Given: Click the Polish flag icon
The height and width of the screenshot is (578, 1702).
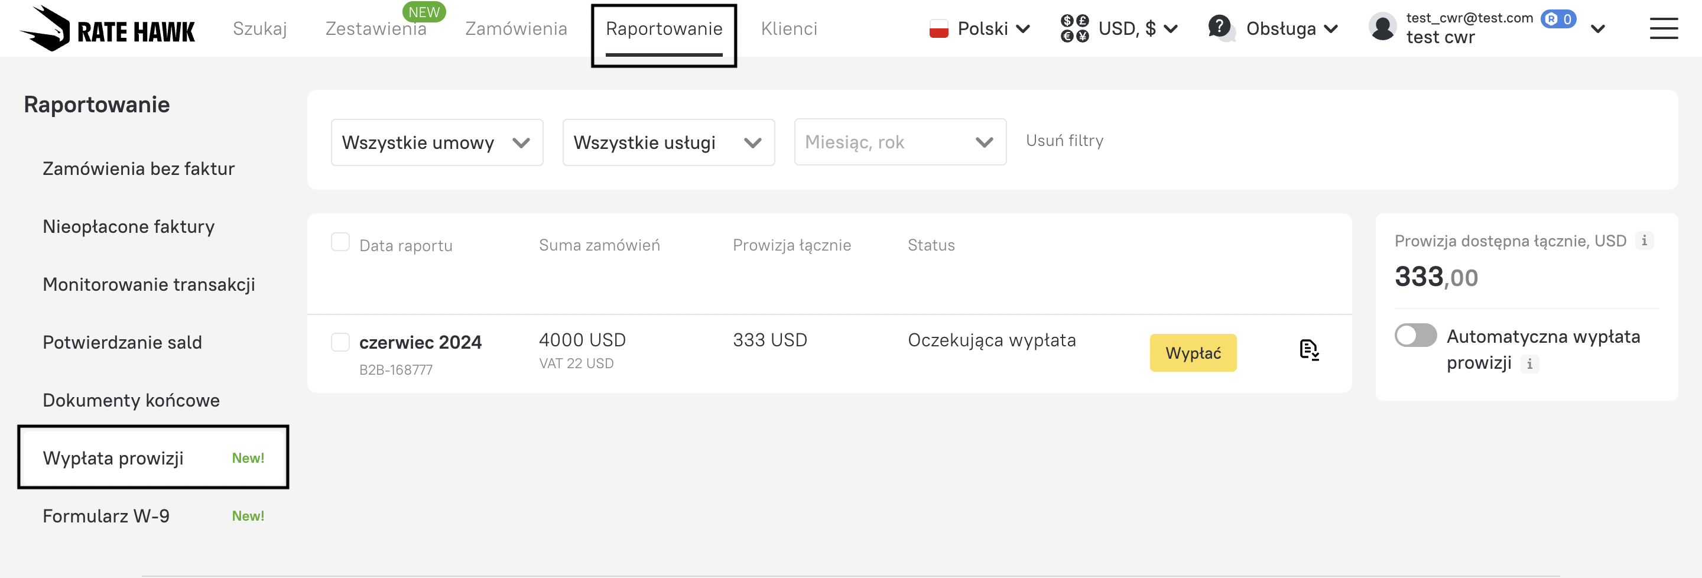Looking at the screenshot, I should (938, 28).
